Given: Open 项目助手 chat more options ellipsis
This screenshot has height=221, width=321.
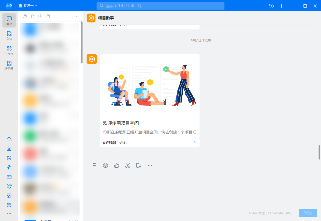Looking at the screenshot, I should pyautogui.click(x=314, y=18).
